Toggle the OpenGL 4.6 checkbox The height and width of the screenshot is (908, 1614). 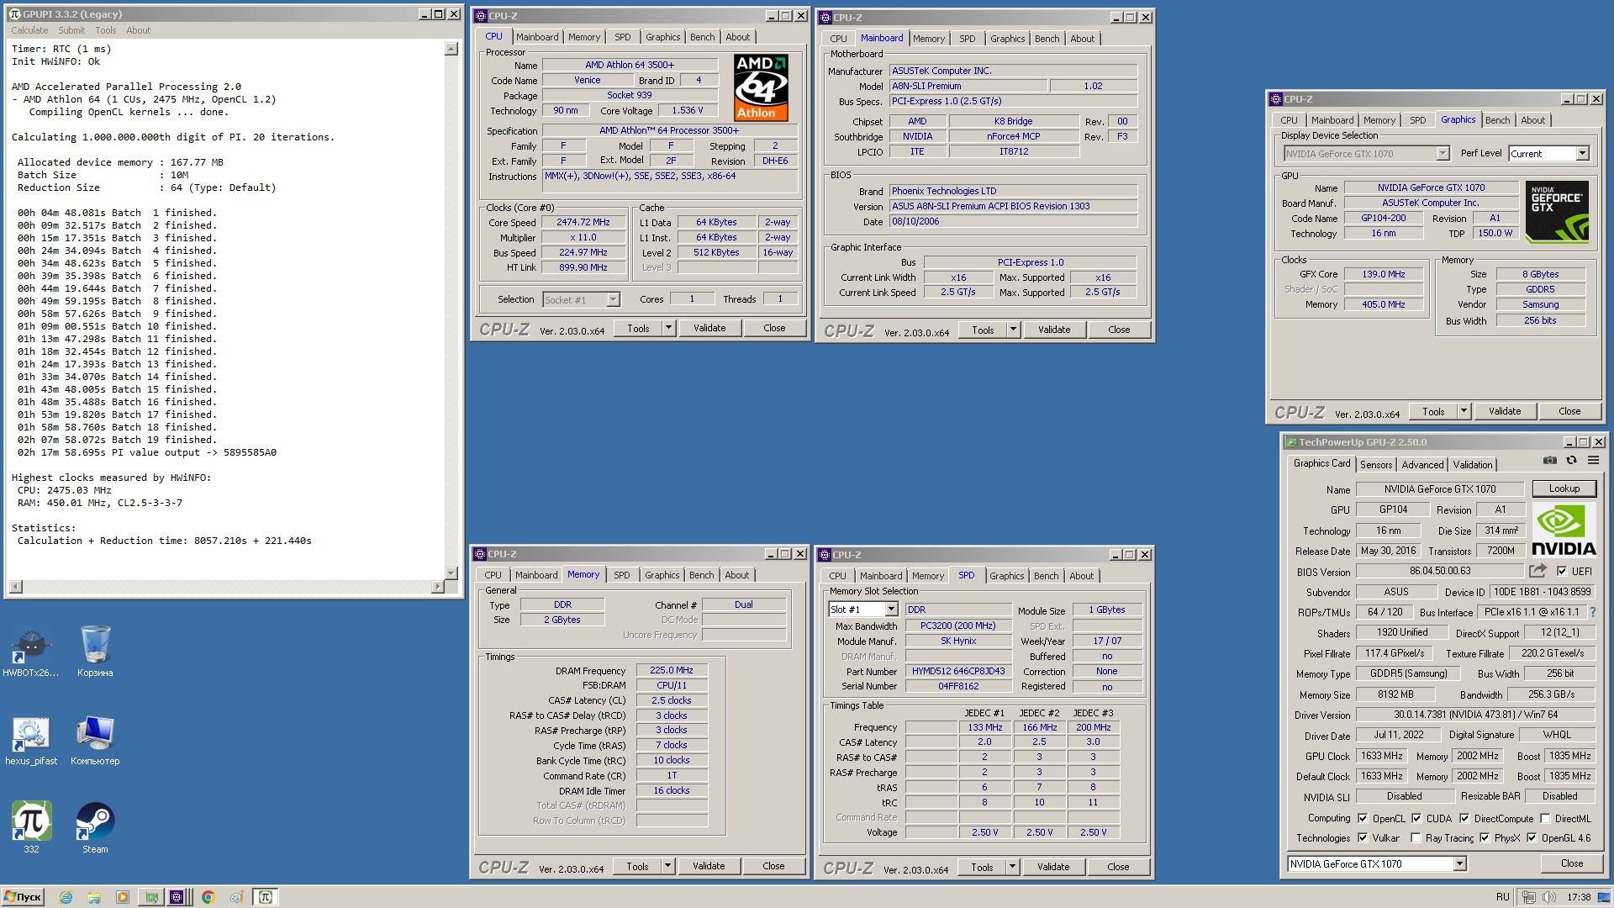1532,838
